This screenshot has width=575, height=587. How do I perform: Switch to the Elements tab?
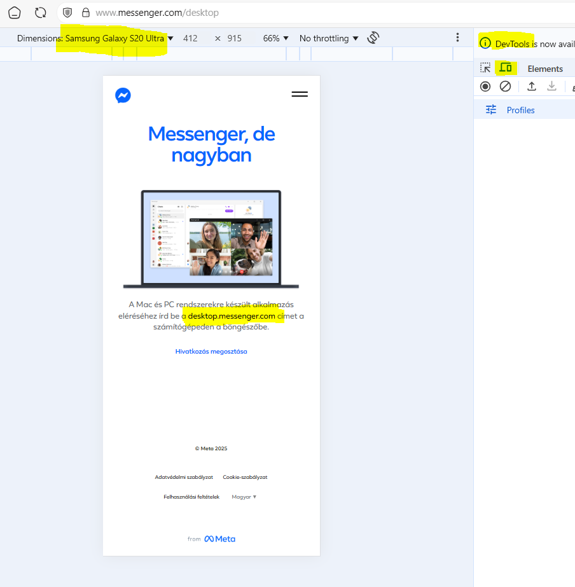[x=545, y=69]
